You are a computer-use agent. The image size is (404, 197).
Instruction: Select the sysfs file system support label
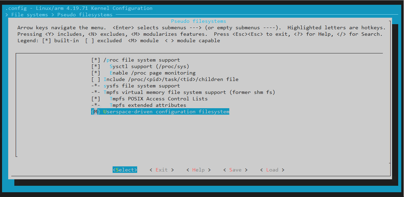pos(142,86)
